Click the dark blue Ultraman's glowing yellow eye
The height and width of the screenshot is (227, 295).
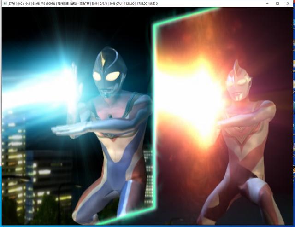112,76
